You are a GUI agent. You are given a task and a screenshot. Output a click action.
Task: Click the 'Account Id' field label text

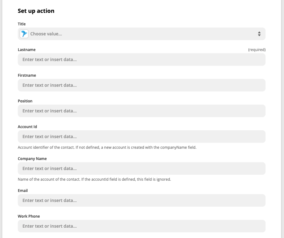pos(27,127)
